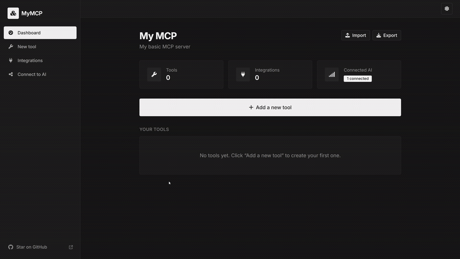Click the My MCP heading

[158, 36]
